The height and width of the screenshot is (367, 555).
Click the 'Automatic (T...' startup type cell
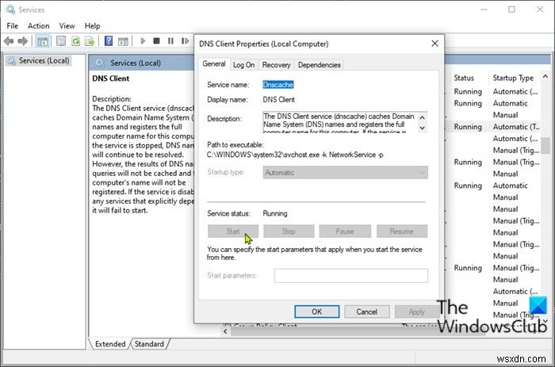[x=516, y=127]
